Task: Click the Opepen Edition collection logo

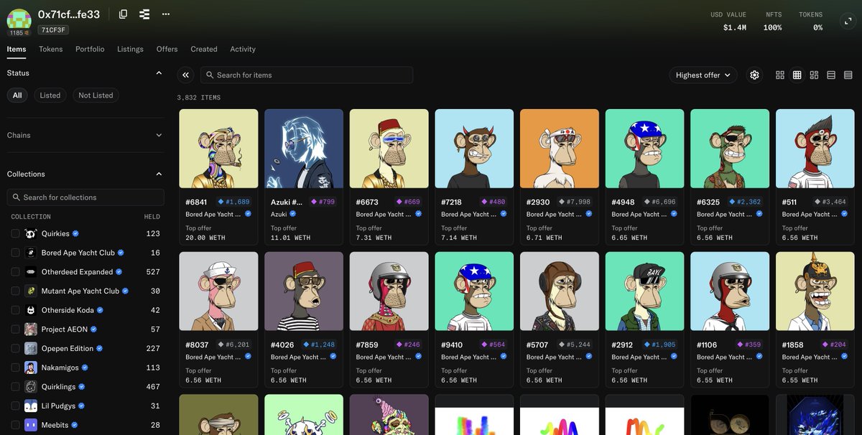Action: (x=31, y=348)
